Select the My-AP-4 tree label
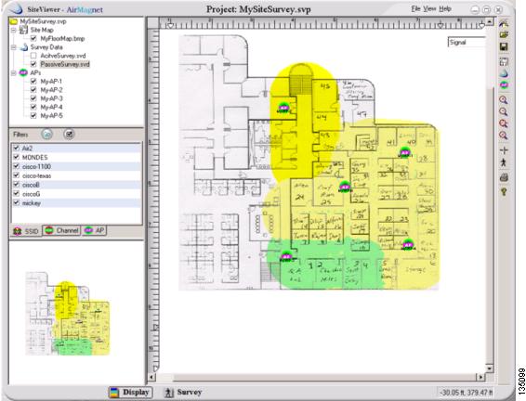The width and height of the screenshot is (526, 401). click(x=51, y=107)
